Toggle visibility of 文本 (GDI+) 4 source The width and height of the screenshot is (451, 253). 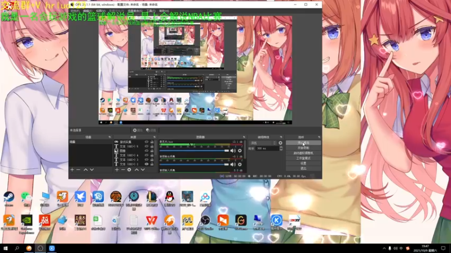click(147, 155)
